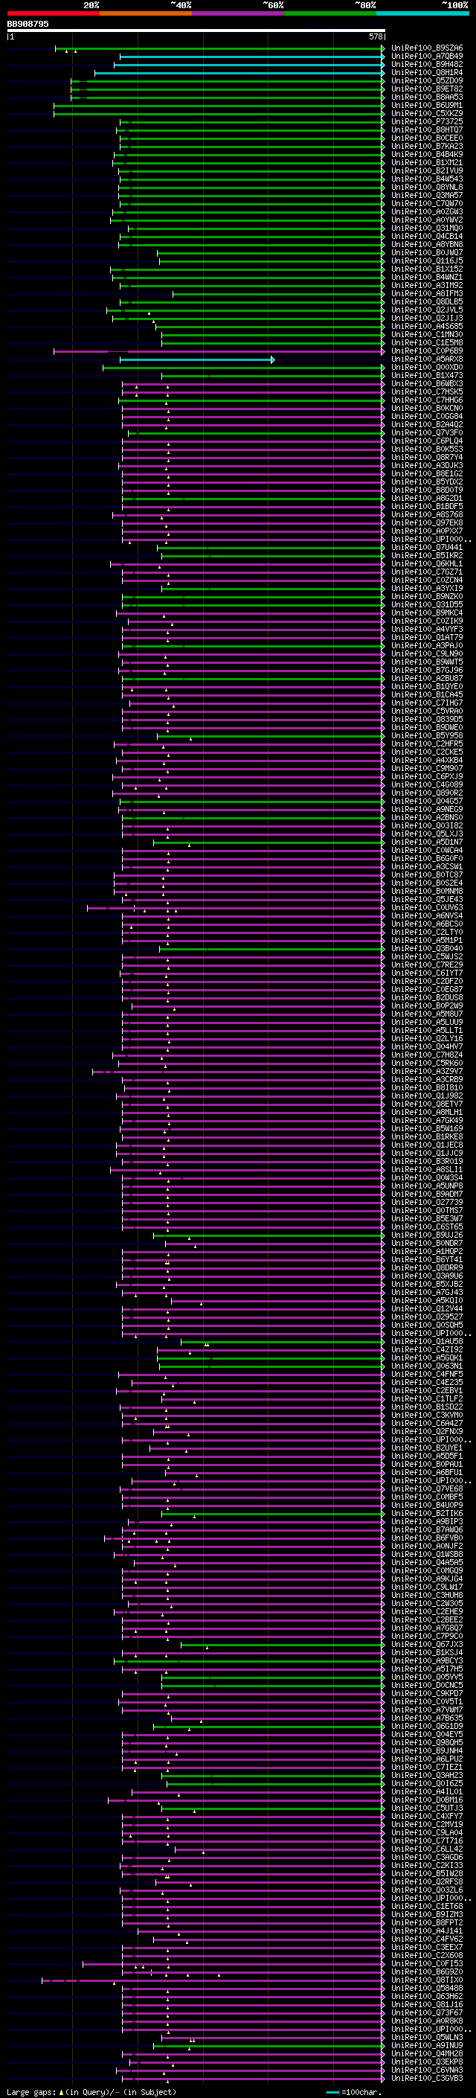This screenshot has width=476, height=2098.
Task: Select the UniRef100_Q7V3F0 entry
Action: click(427, 433)
